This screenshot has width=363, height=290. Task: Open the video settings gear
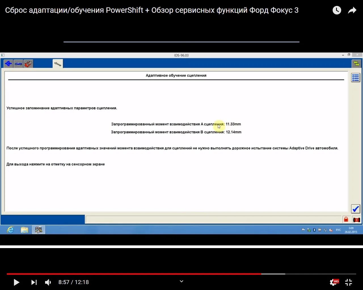coord(334,282)
